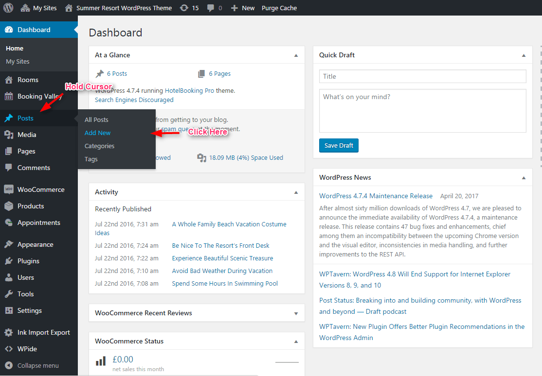Image resolution: width=542 pixels, height=376 pixels.
Task: Click the Settings sliders icon
Action: [x=9, y=310]
